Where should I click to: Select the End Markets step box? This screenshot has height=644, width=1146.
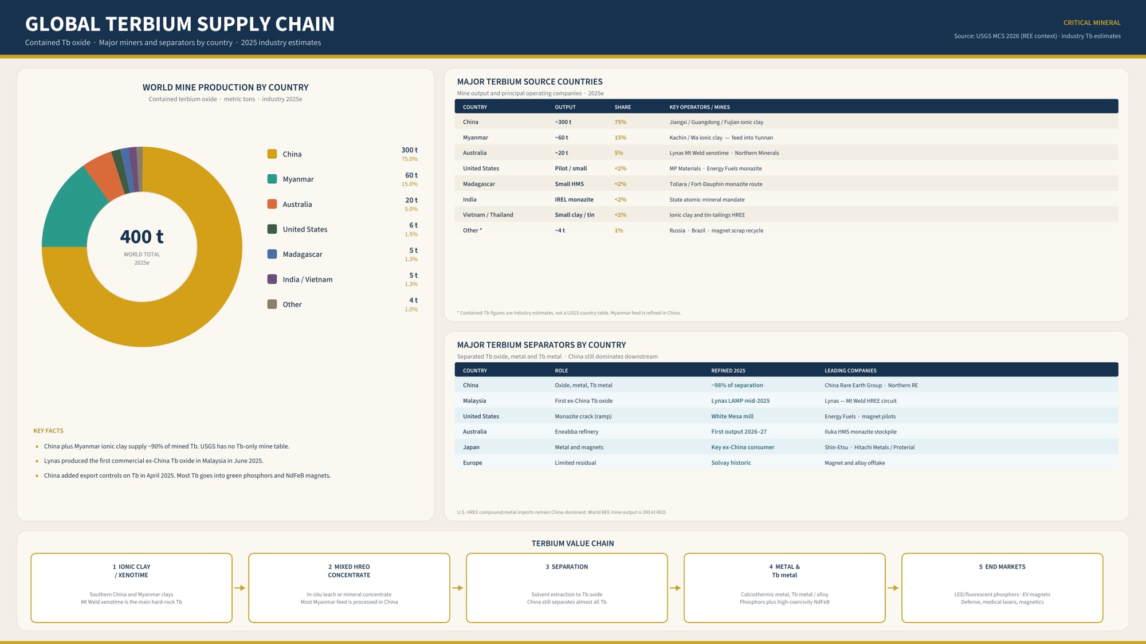pos(1002,588)
